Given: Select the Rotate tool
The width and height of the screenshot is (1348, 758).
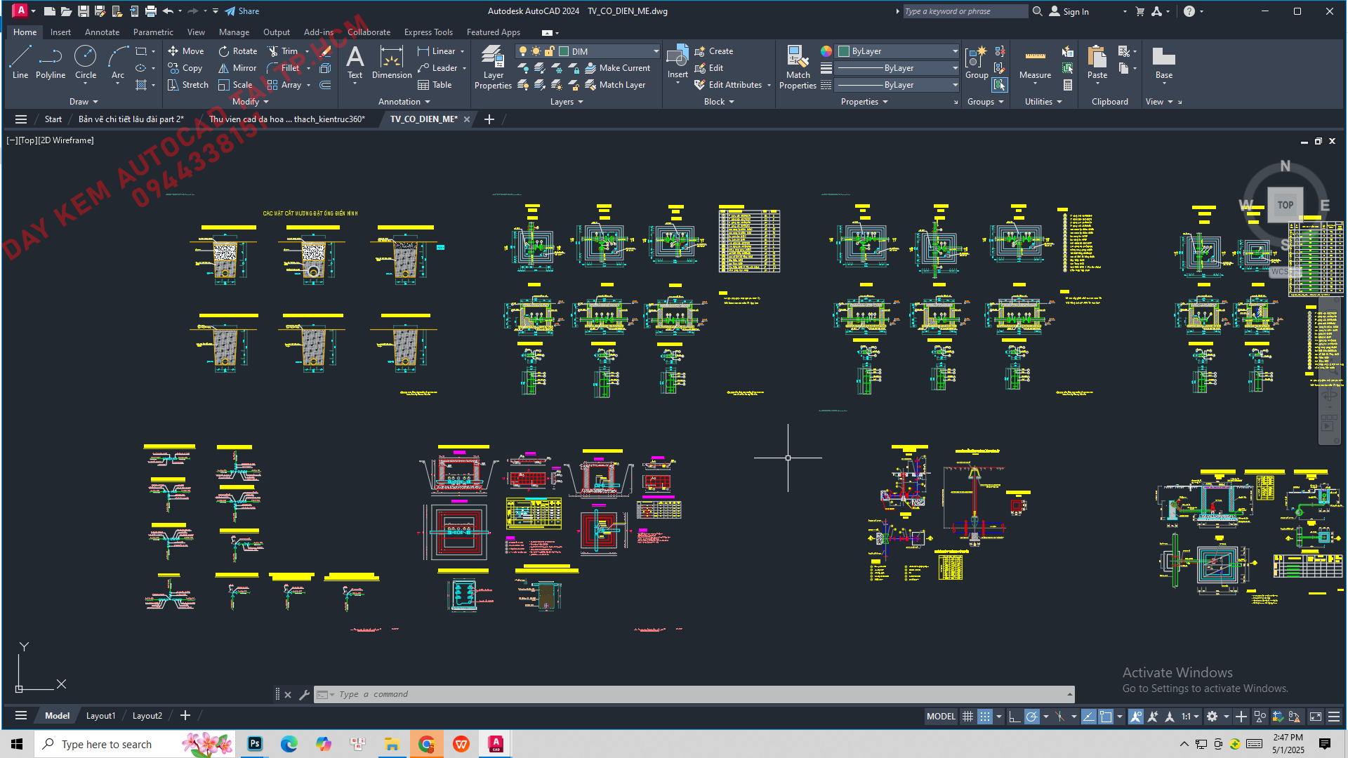Looking at the screenshot, I should [x=238, y=51].
